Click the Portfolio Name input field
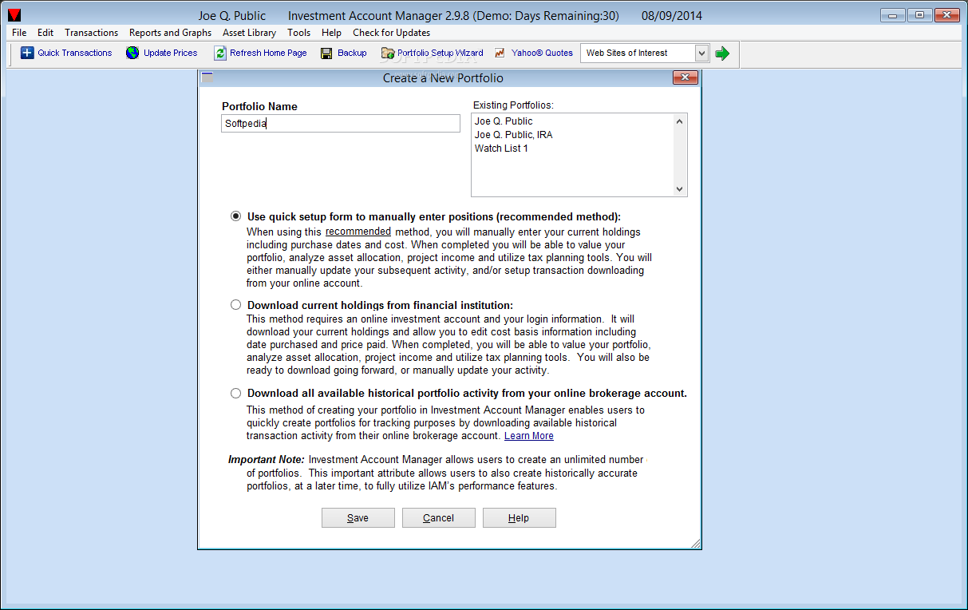The image size is (968, 610). click(341, 123)
